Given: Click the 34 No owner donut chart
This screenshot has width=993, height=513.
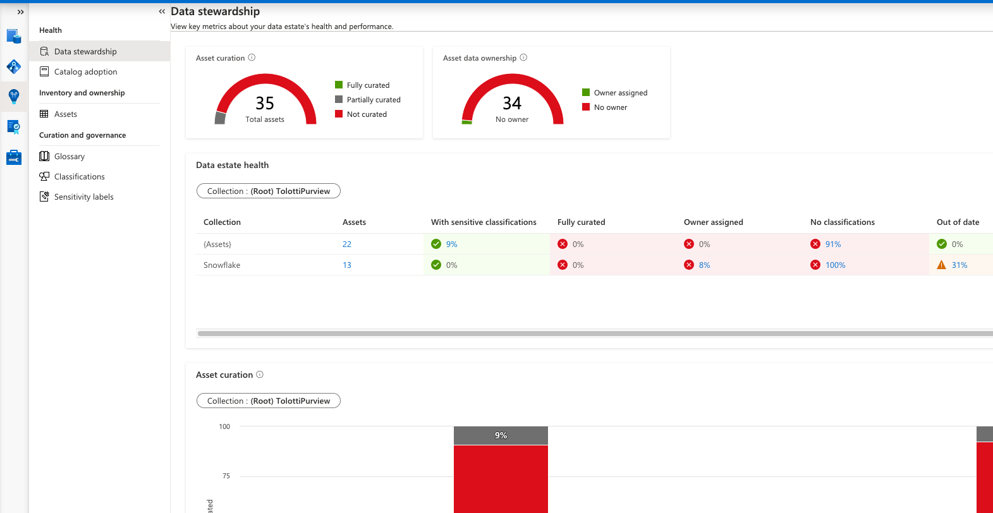Looking at the screenshot, I should tap(513, 99).
